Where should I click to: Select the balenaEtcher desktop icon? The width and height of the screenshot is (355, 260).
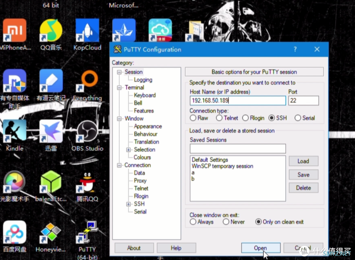[x=51, y=182]
